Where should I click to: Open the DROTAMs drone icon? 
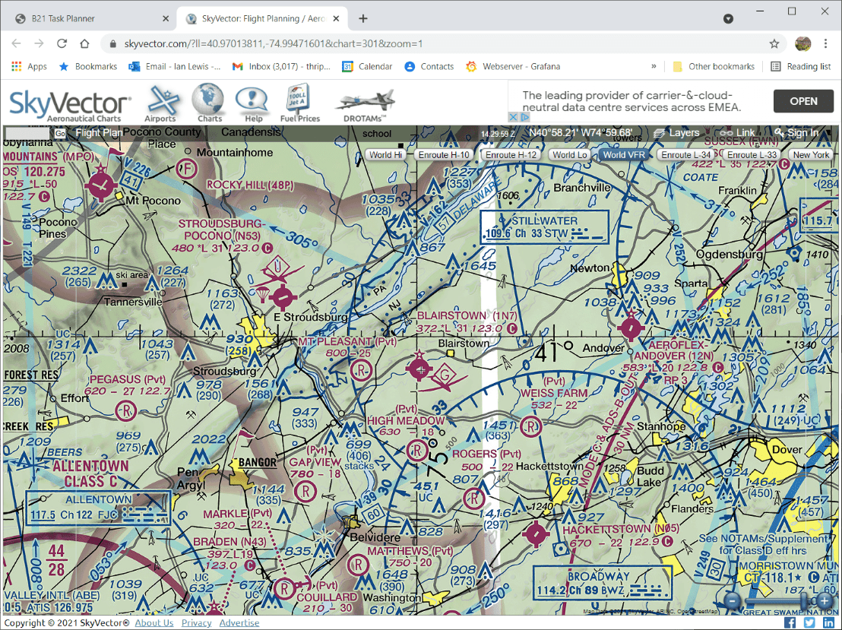(x=366, y=106)
